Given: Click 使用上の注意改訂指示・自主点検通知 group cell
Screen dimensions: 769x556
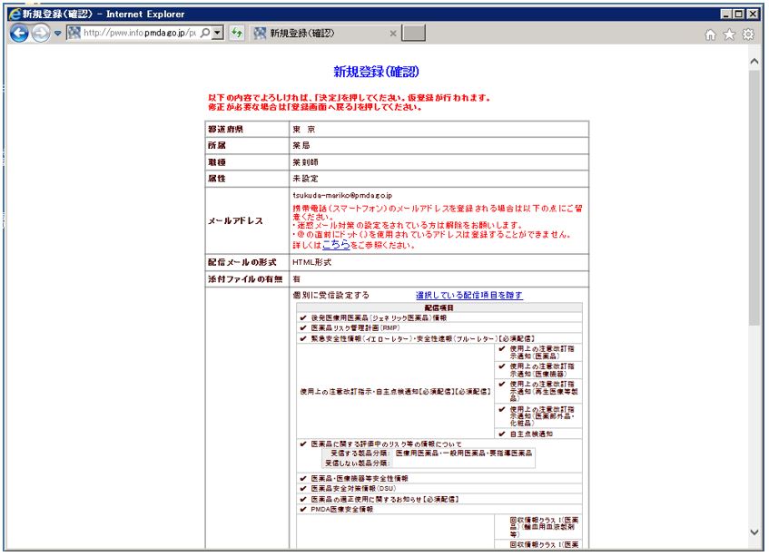Looking at the screenshot, I should pyautogui.click(x=395, y=392).
